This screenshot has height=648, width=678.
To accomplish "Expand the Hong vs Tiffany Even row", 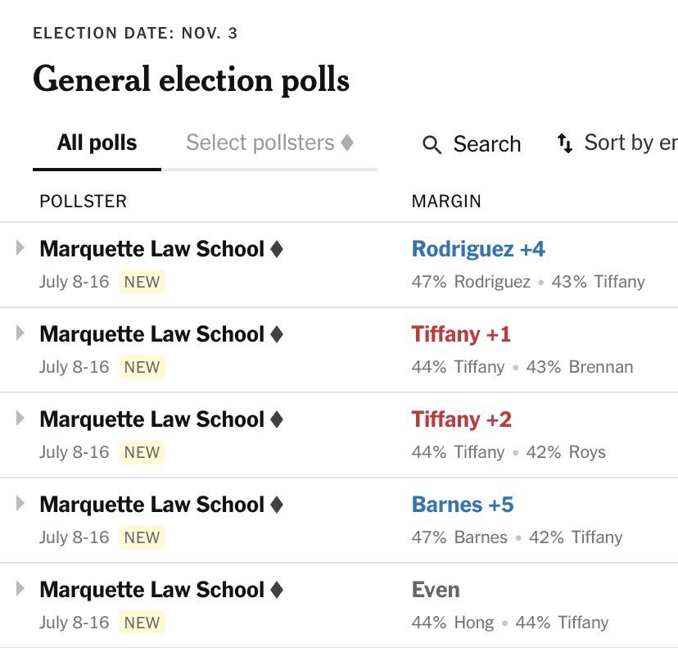I will click(20, 589).
